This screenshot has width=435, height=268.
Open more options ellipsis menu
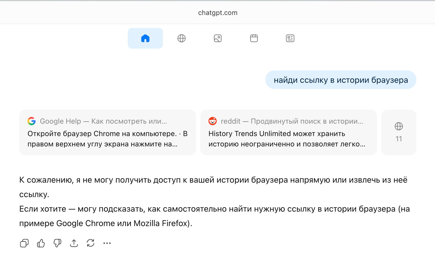107,243
